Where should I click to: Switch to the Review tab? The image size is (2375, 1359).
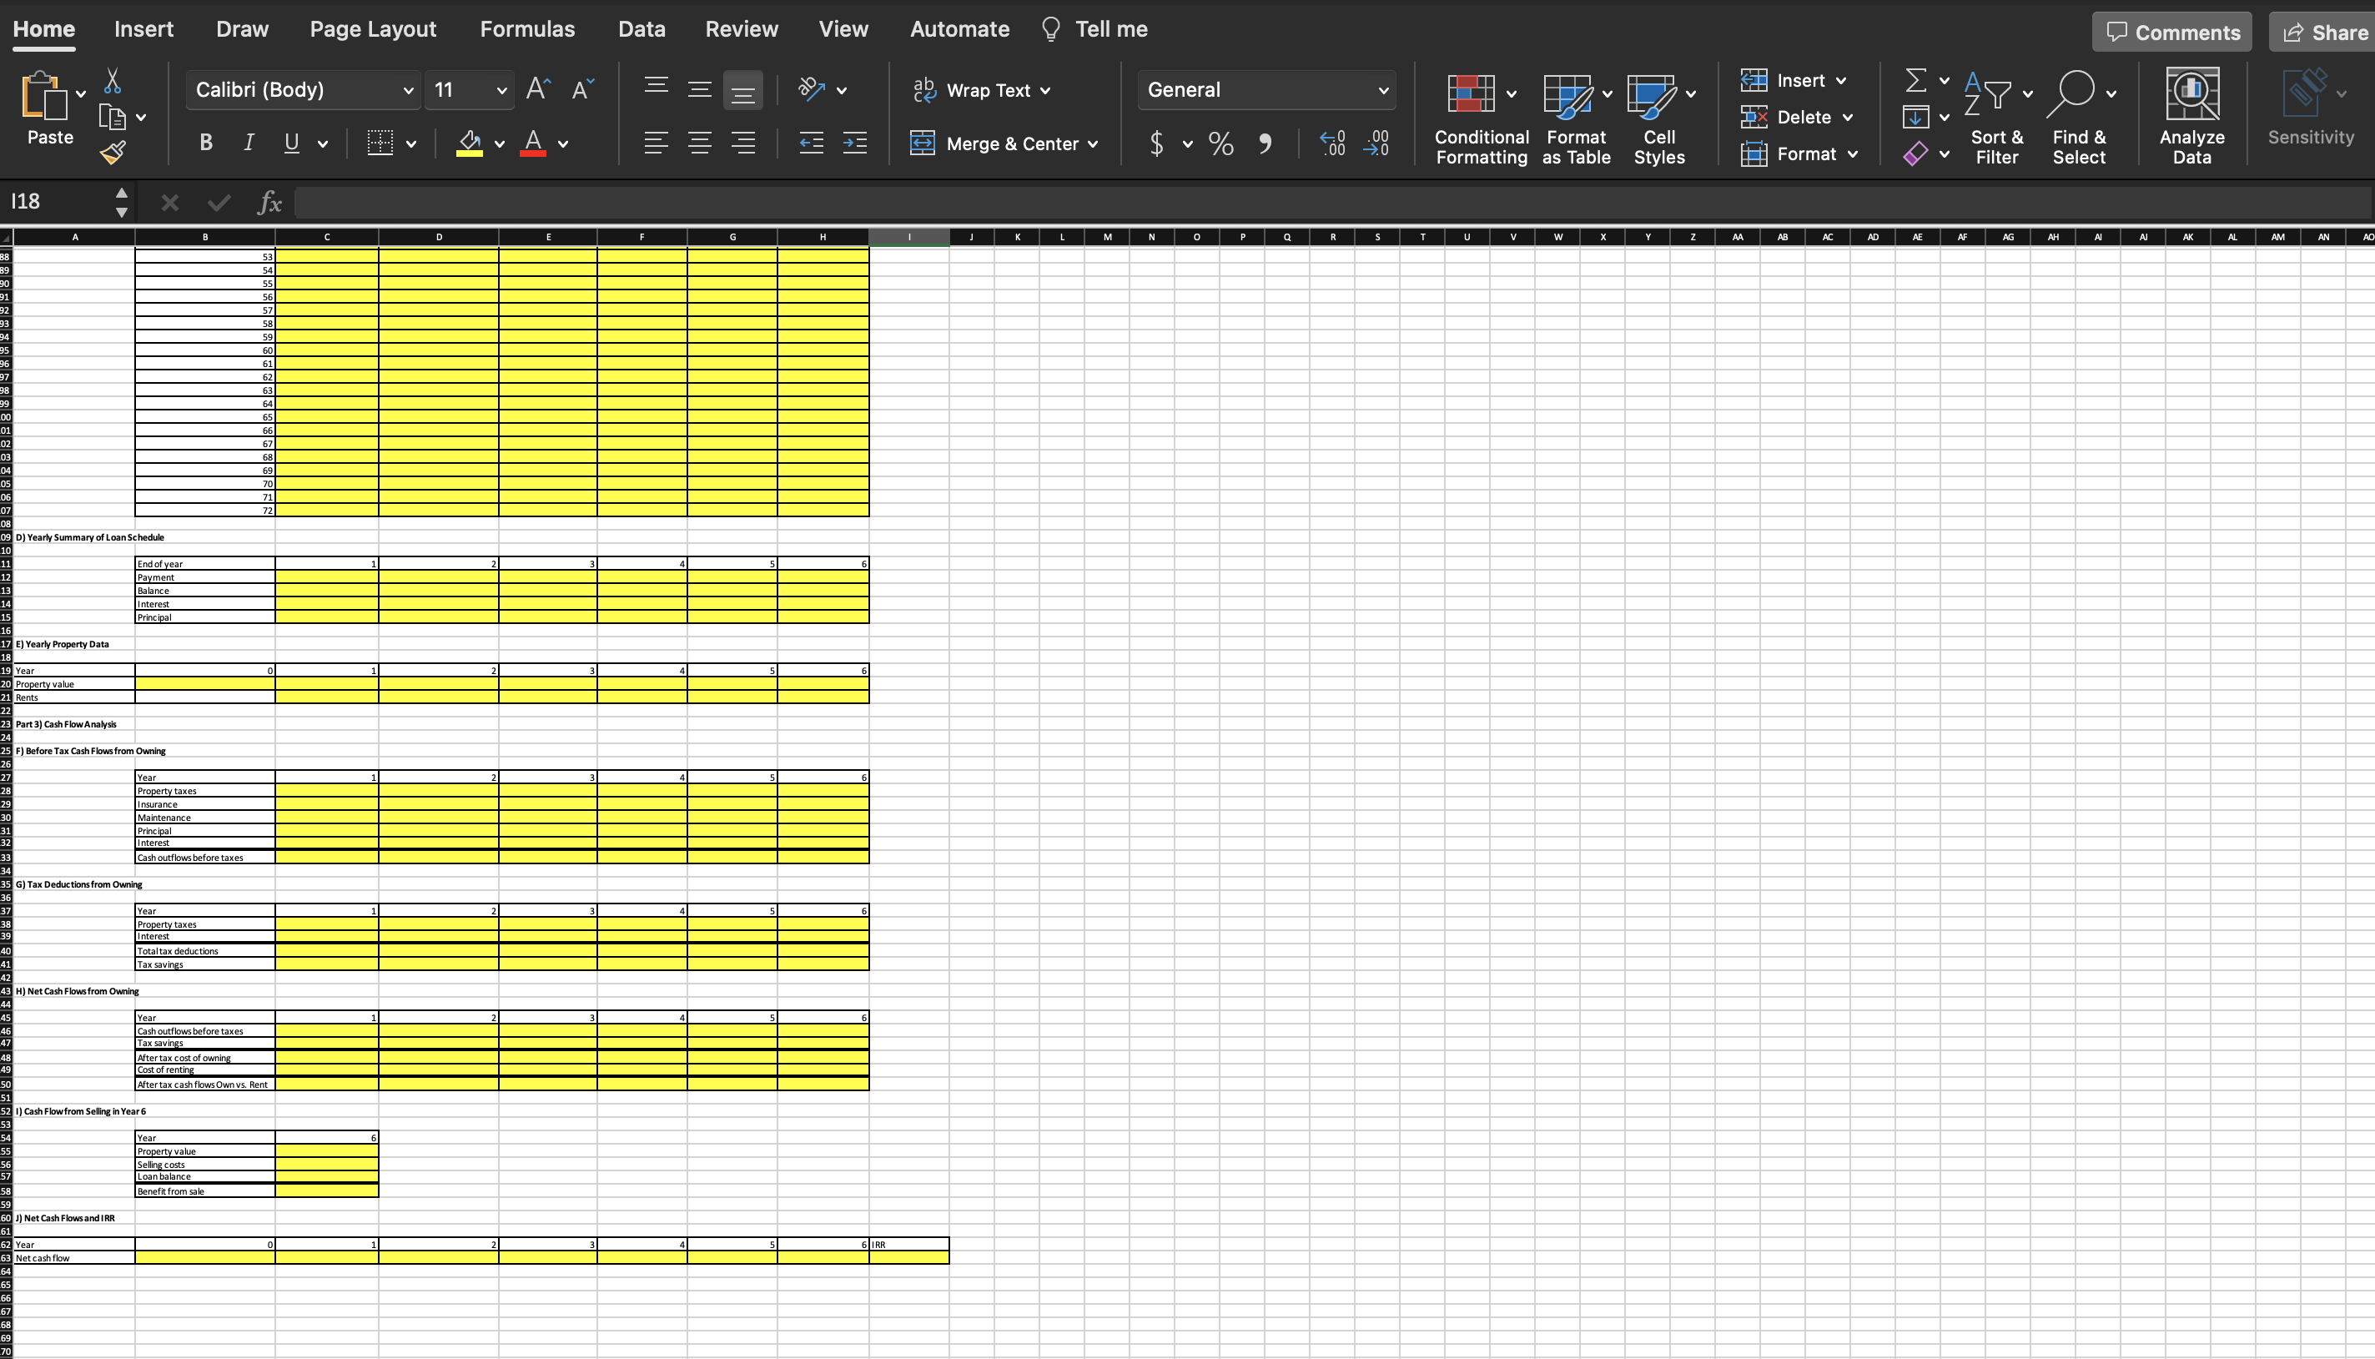tap(741, 29)
